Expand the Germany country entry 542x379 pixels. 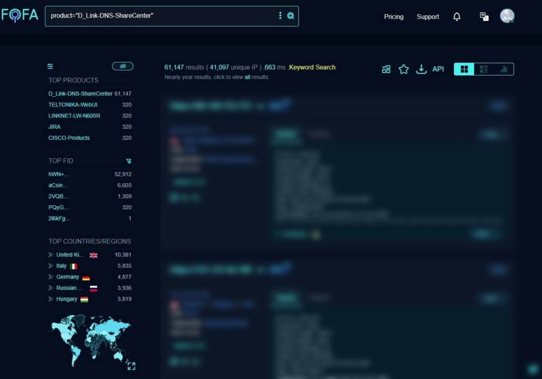point(51,277)
